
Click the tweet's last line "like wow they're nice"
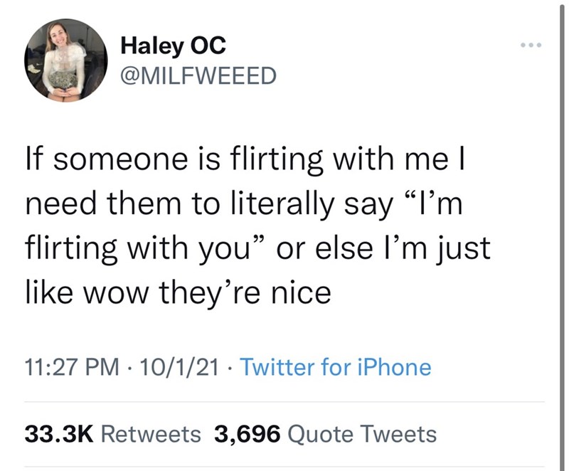pos(178,294)
